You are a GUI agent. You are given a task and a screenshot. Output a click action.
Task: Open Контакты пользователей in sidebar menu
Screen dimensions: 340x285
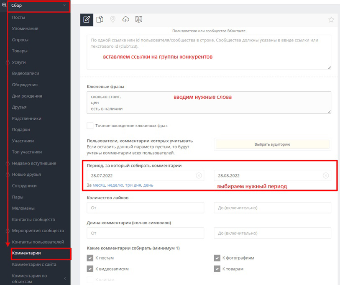[x=38, y=242]
